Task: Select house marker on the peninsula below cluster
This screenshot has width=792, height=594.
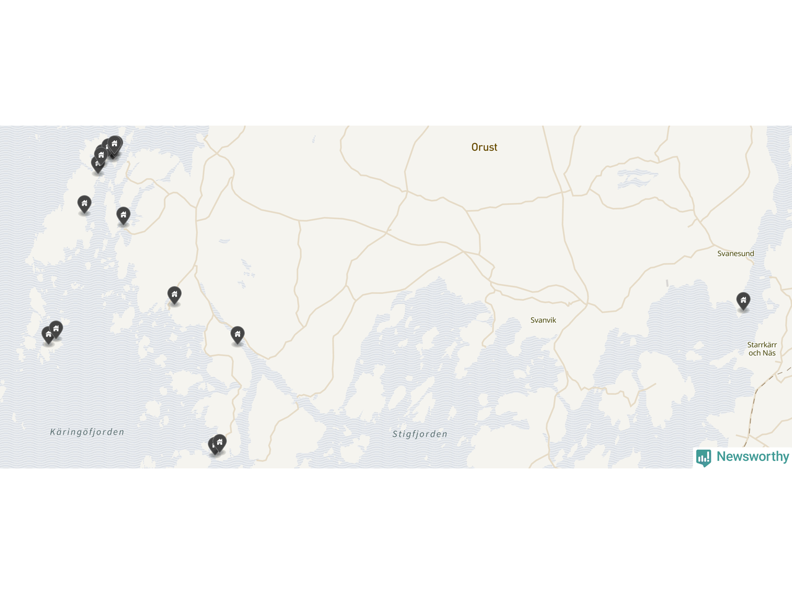Action: 123,215
